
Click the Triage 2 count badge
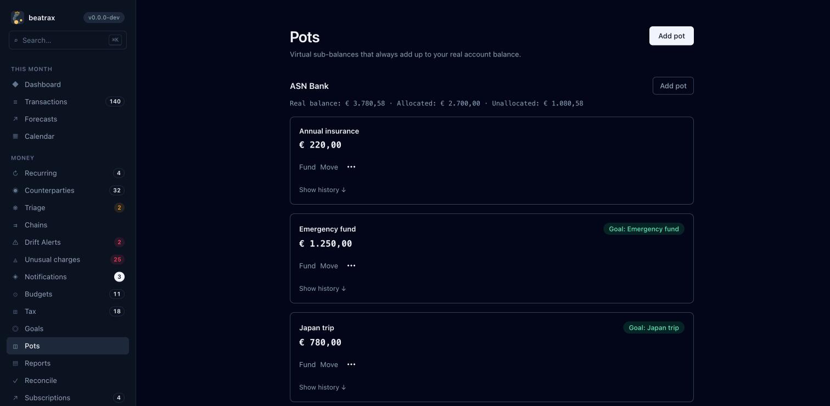[x=119, y=207]
